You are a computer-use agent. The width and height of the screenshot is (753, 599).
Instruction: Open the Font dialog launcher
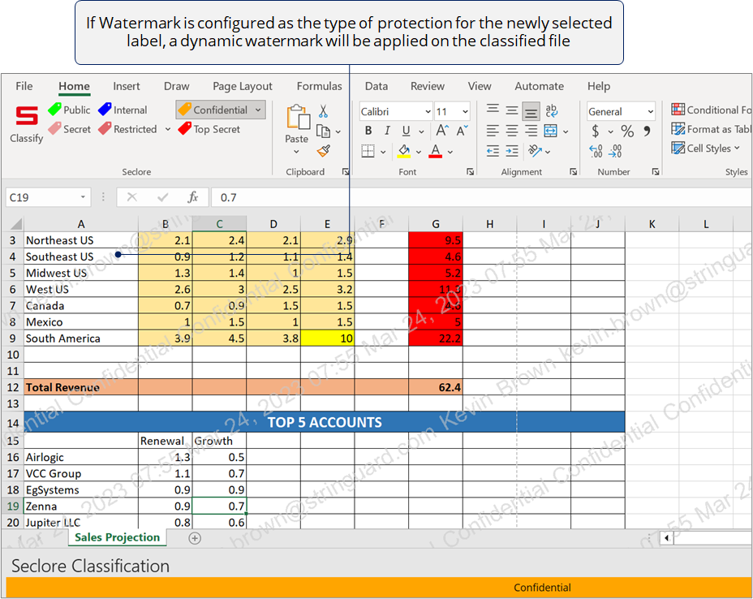470,171
